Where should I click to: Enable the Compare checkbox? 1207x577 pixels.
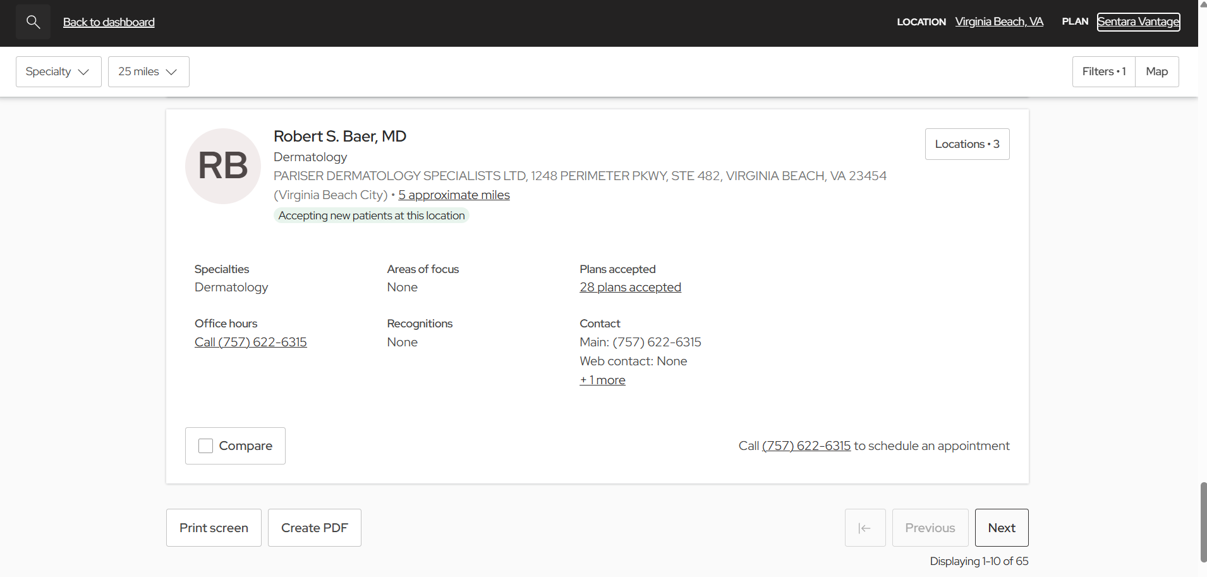pos(205,446)
